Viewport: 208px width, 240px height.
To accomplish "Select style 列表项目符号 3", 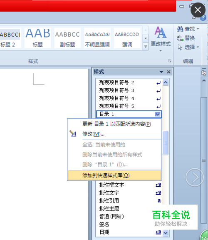I will click(129, 90).
